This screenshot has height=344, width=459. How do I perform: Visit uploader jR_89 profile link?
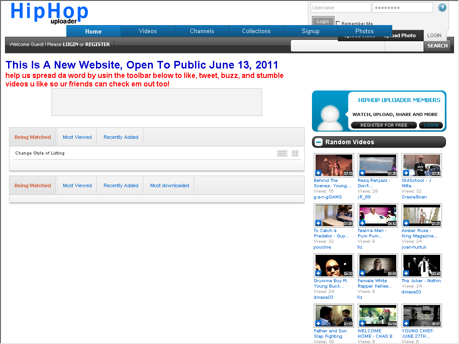pyautogui.click(x=364, y=197)
